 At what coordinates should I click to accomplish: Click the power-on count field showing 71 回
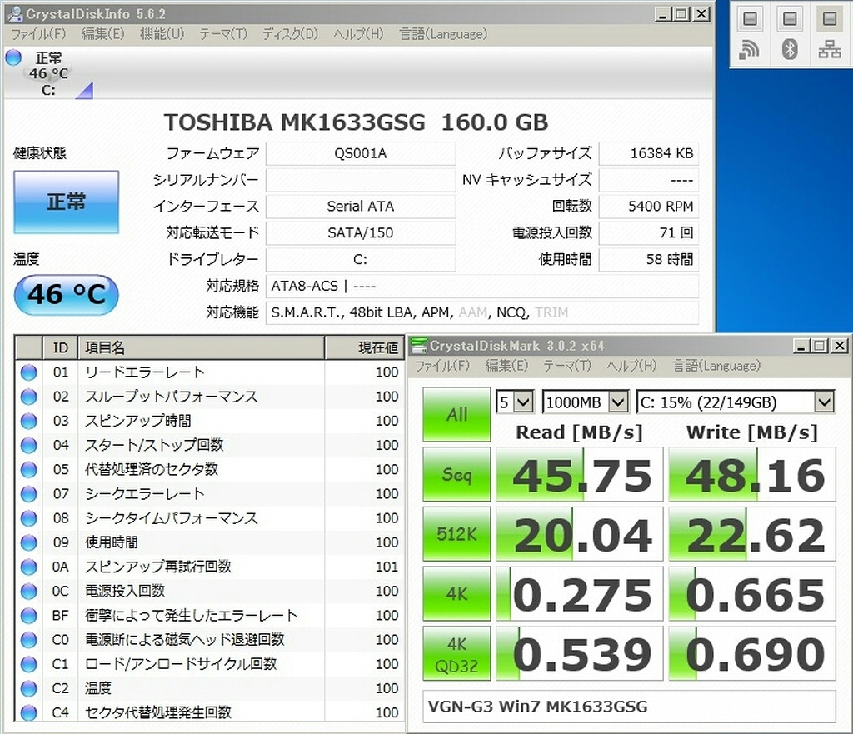[648, 233]
